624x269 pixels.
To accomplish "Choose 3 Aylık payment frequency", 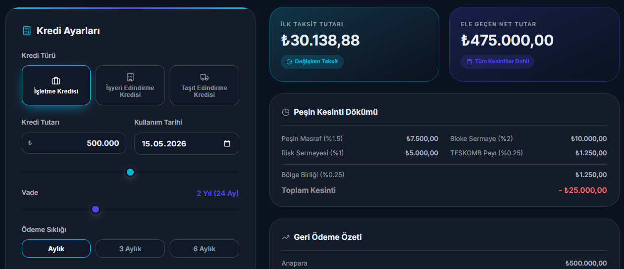I will (x=130, y=249).
